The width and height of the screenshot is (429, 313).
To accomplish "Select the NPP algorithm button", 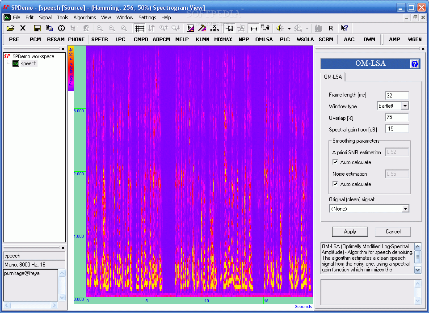I will (244, 39).
